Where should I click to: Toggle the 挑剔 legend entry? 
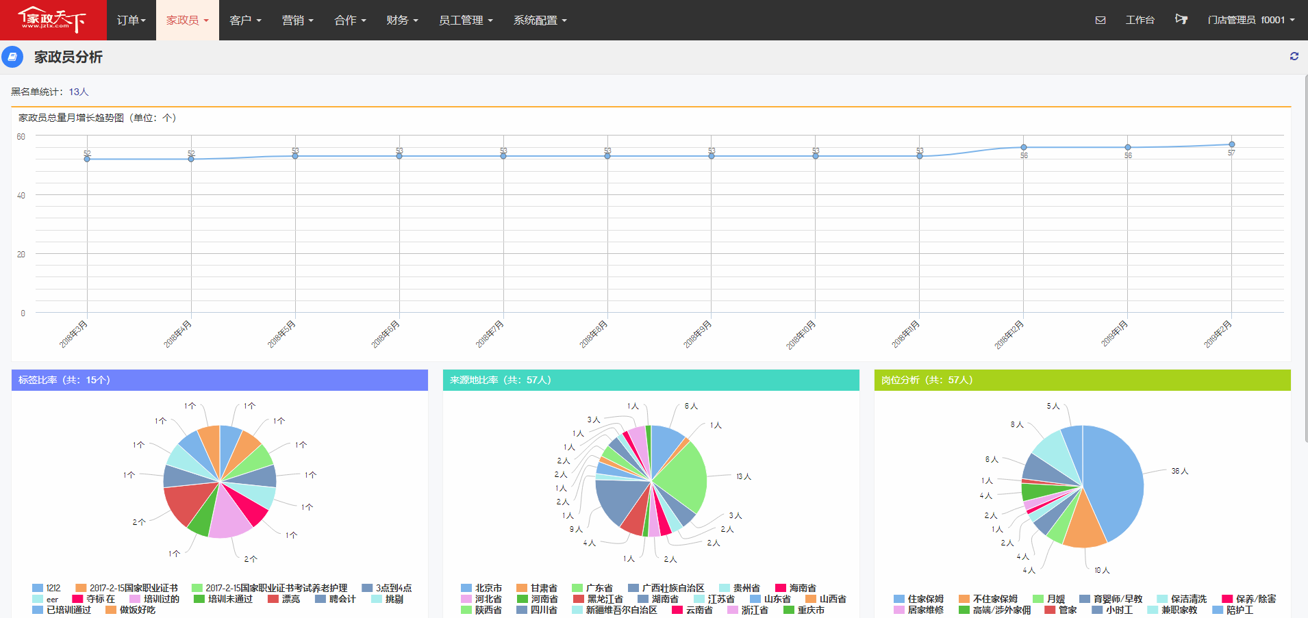[x=388, y=599]
